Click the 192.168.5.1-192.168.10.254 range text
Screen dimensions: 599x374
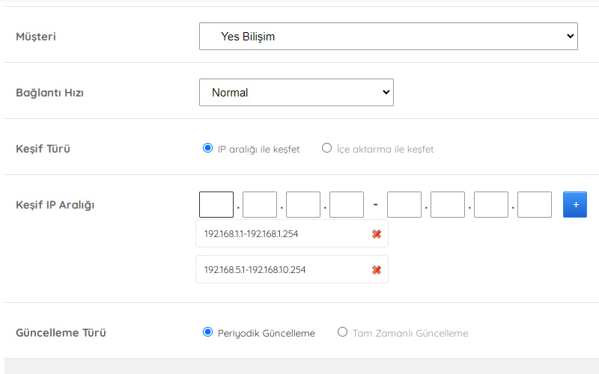click(x=255, y=270)
